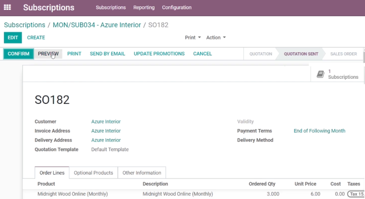Select Midnight Wood Online (Monthly) description cell
This screenshot has width=365, height=199.
tap(178, 194)
